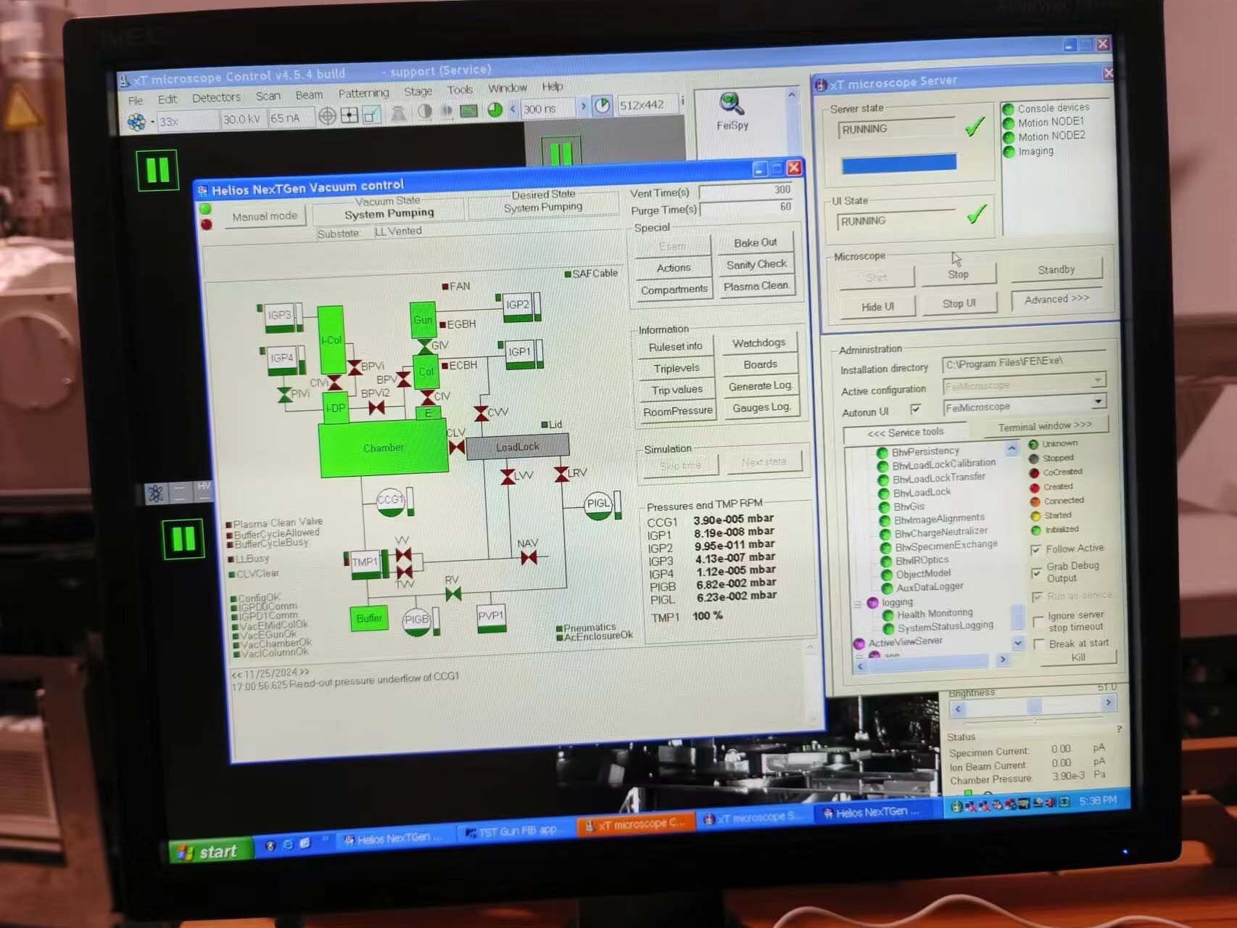Viewport: 1237px width, 928px height.
Task: Click the four-quadrant center cross toolbar icon
Action: pos(350,115)
